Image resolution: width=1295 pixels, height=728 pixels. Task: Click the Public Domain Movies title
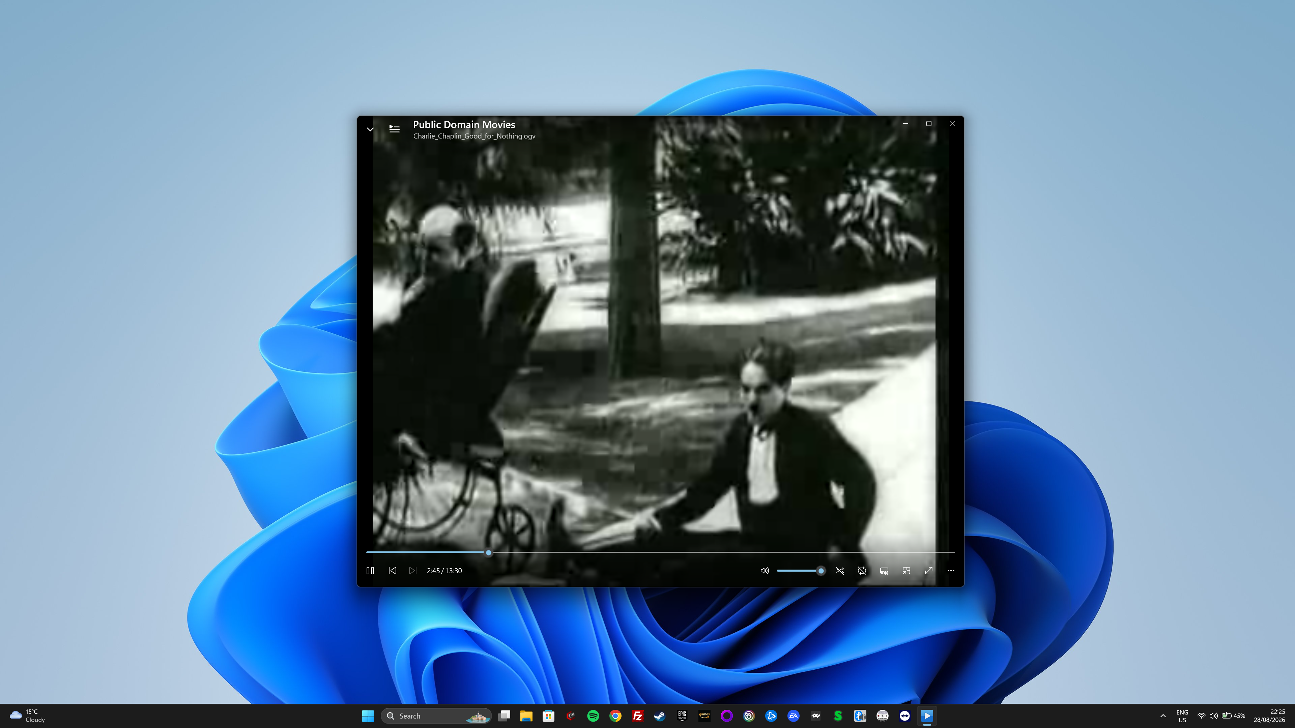point(464,125)
